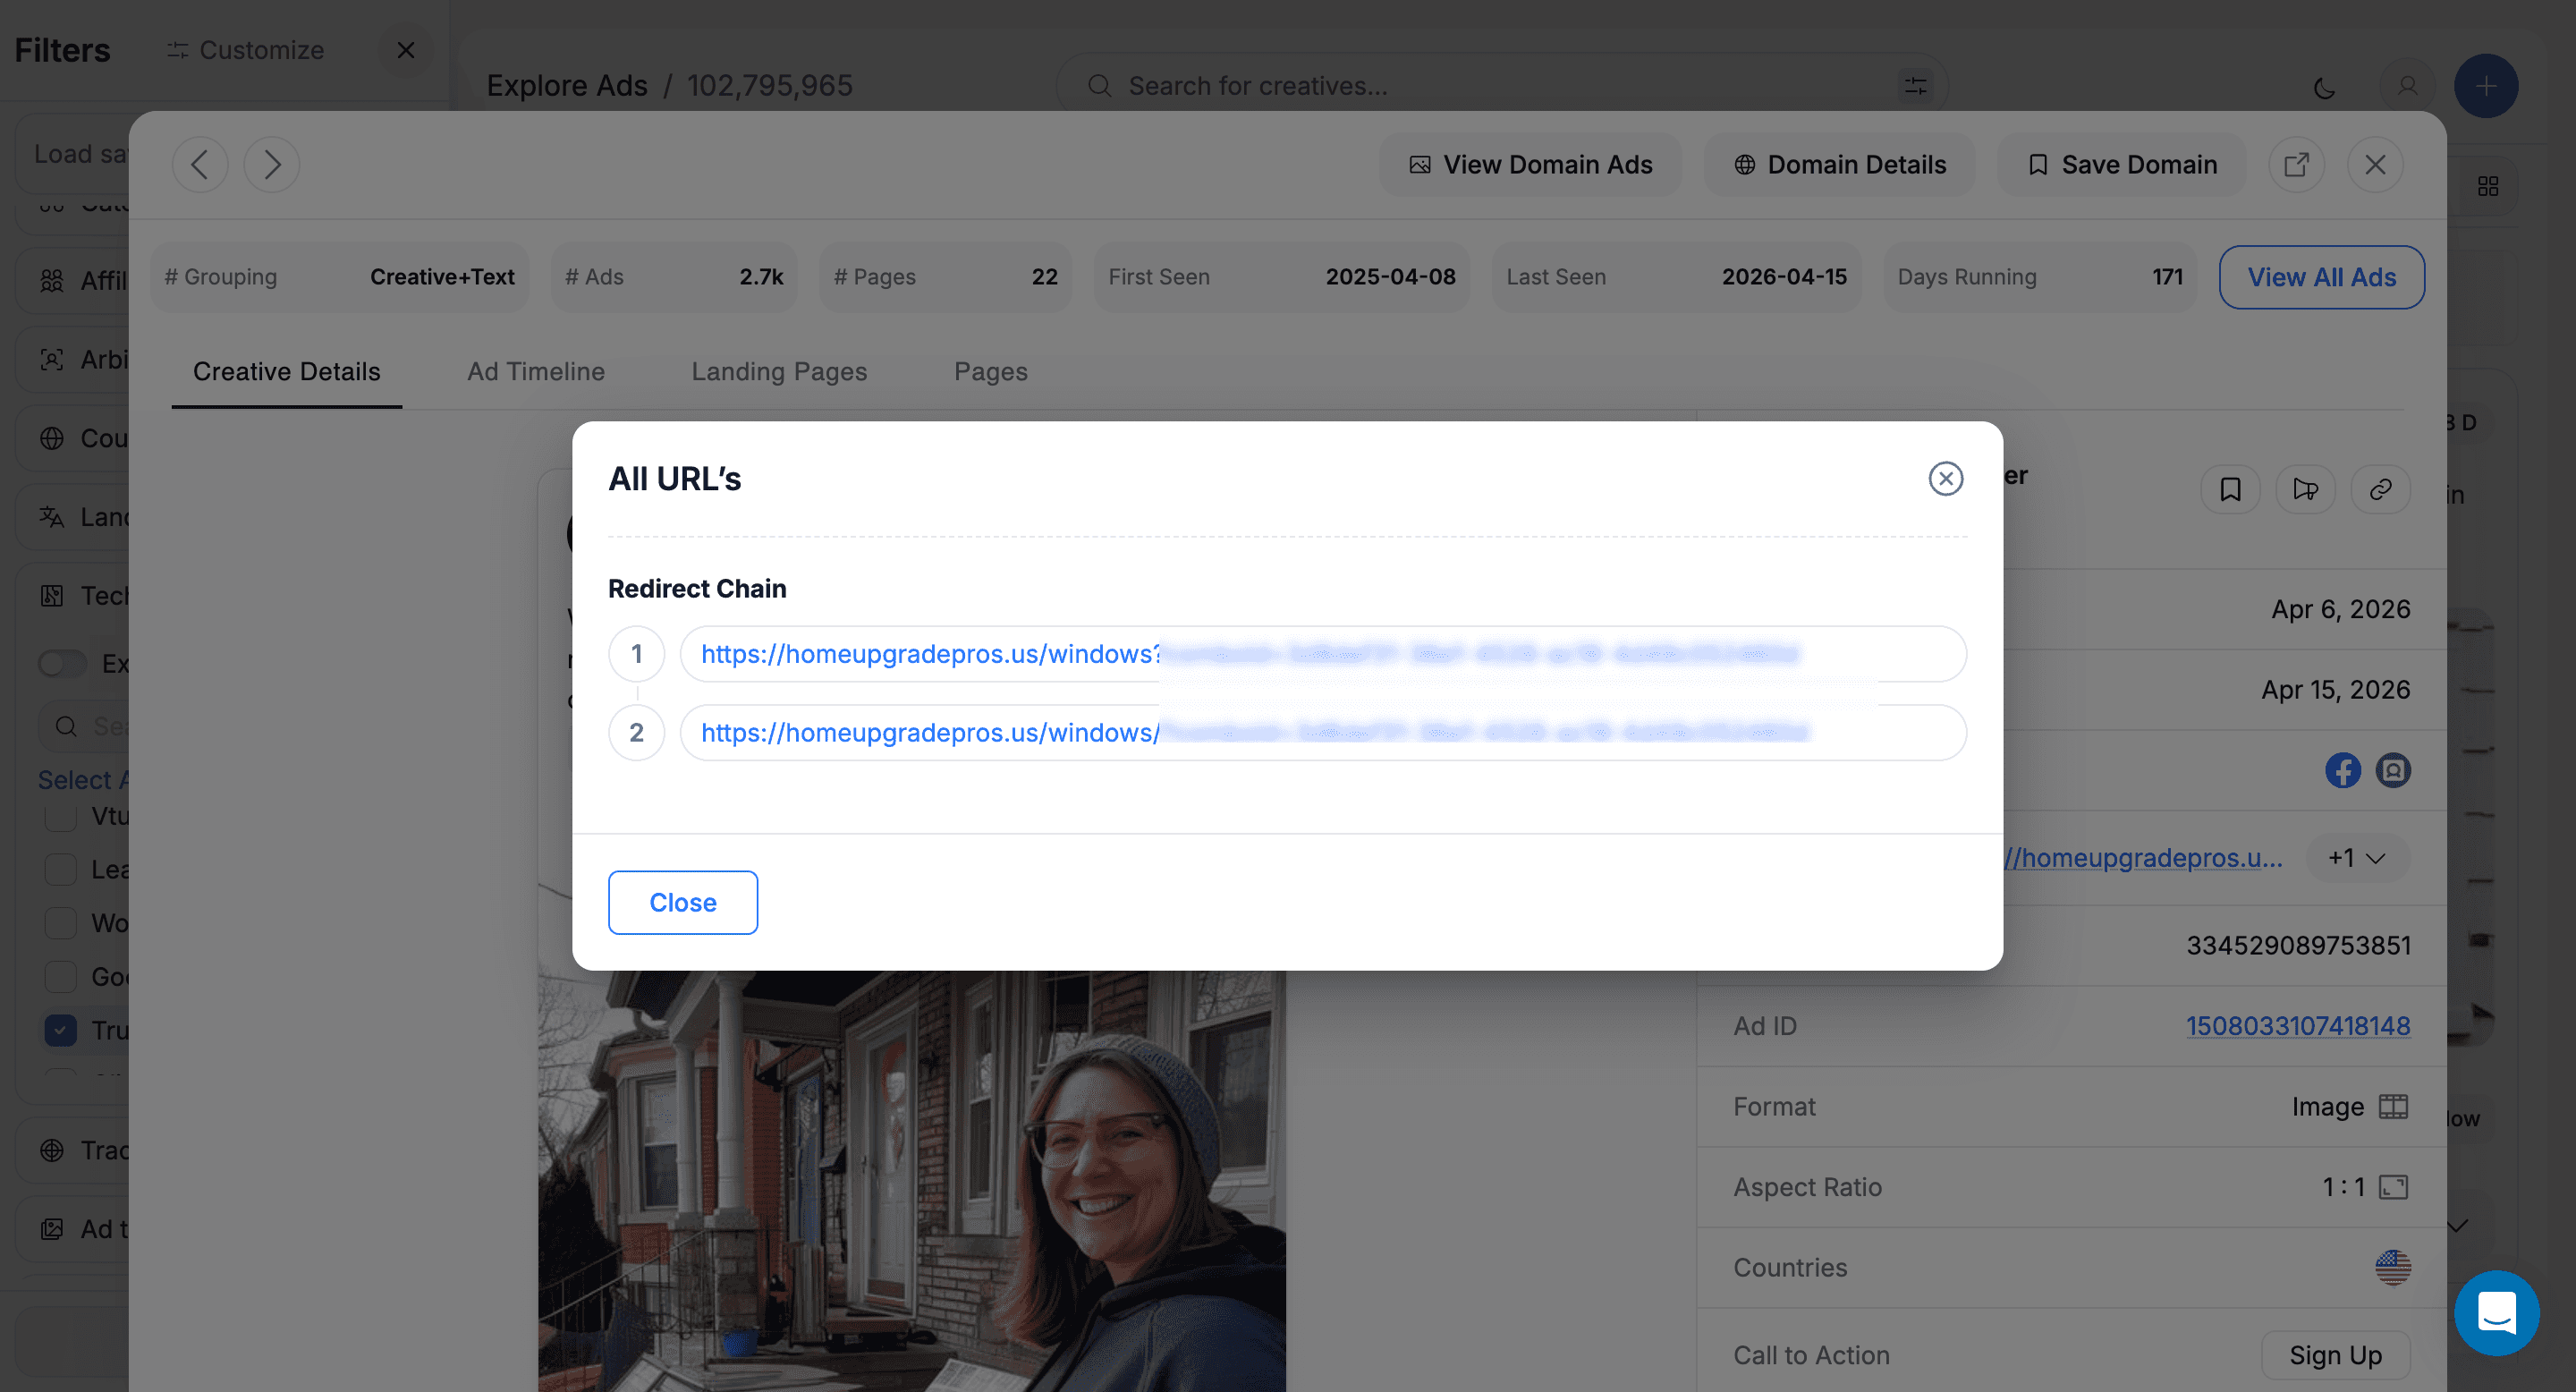The width and height of the screenshot is (2576, 1392).
Task: Click the next ad arrow icon
Action: tap(271, 164)
